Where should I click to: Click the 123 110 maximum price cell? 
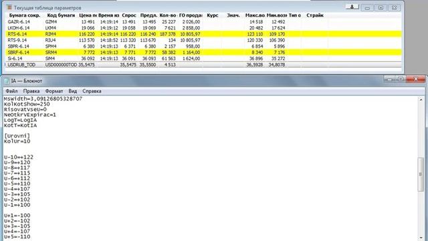[255, 34]
